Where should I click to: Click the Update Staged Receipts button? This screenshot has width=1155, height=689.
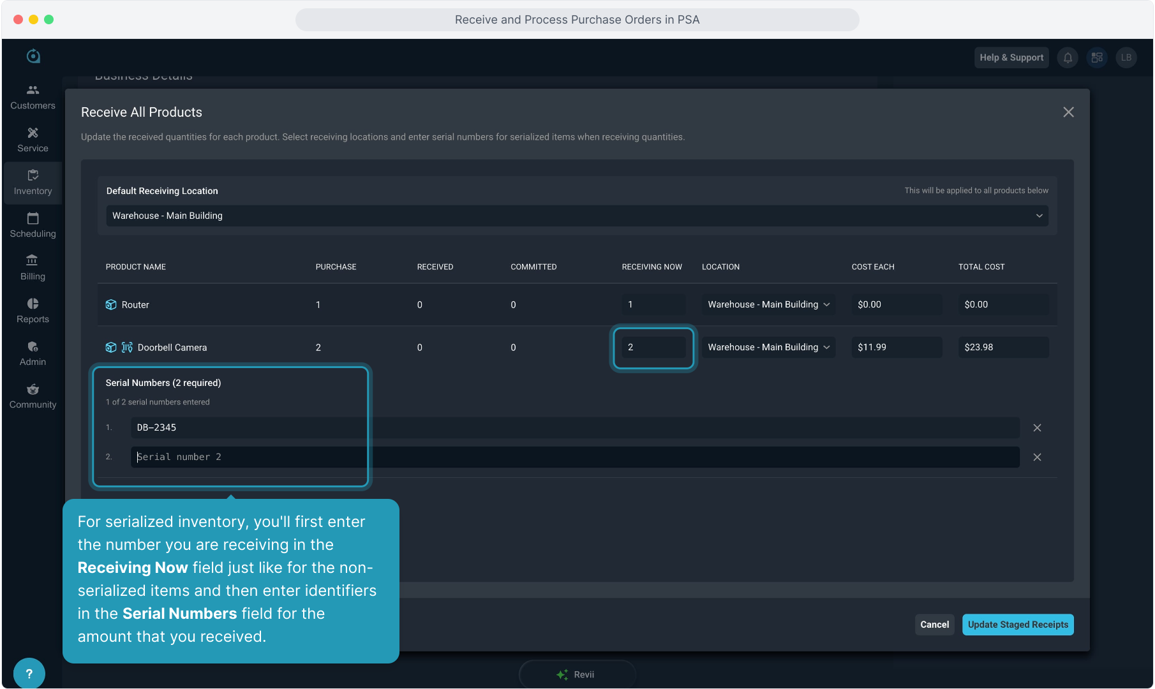[x=1017, y=625]
